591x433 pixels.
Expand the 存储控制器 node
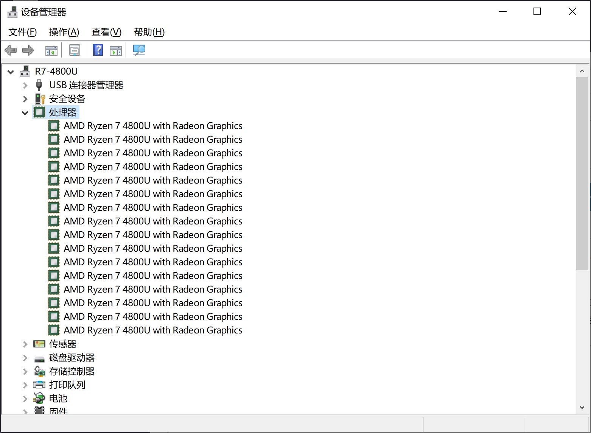[x=25, y=371]
